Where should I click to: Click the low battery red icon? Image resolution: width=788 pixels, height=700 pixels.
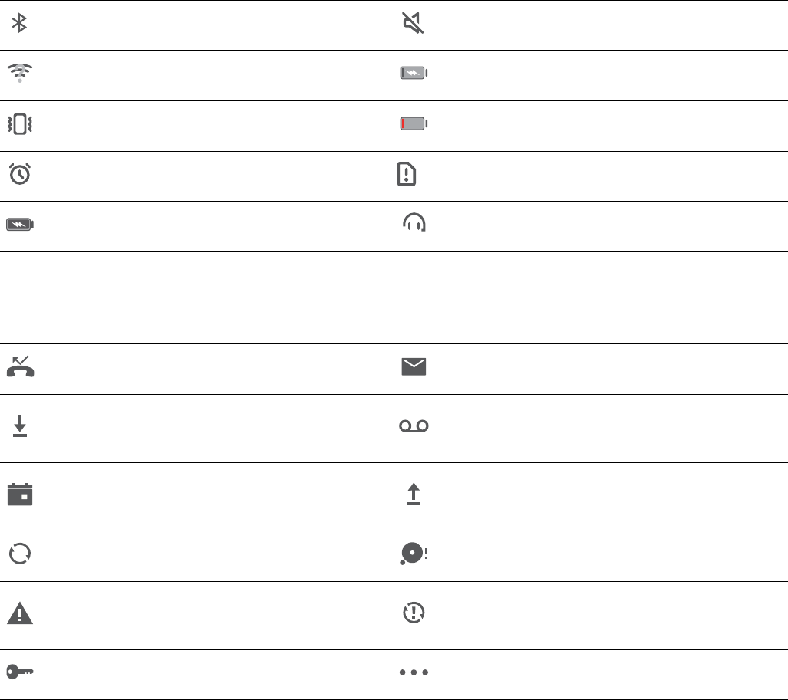414,123
